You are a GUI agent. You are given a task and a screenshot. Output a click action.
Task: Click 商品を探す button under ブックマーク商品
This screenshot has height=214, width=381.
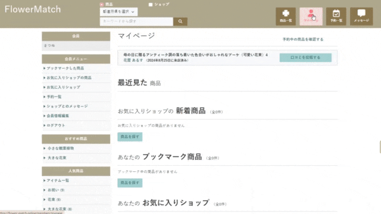click(130, 182)
